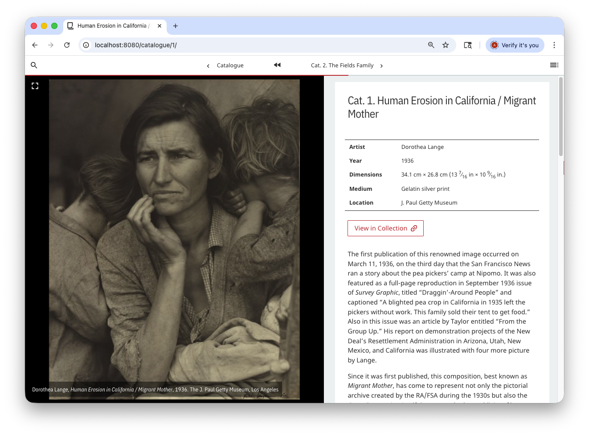
Task: Bookmark this page with the star icon
Action: (446, 45)
